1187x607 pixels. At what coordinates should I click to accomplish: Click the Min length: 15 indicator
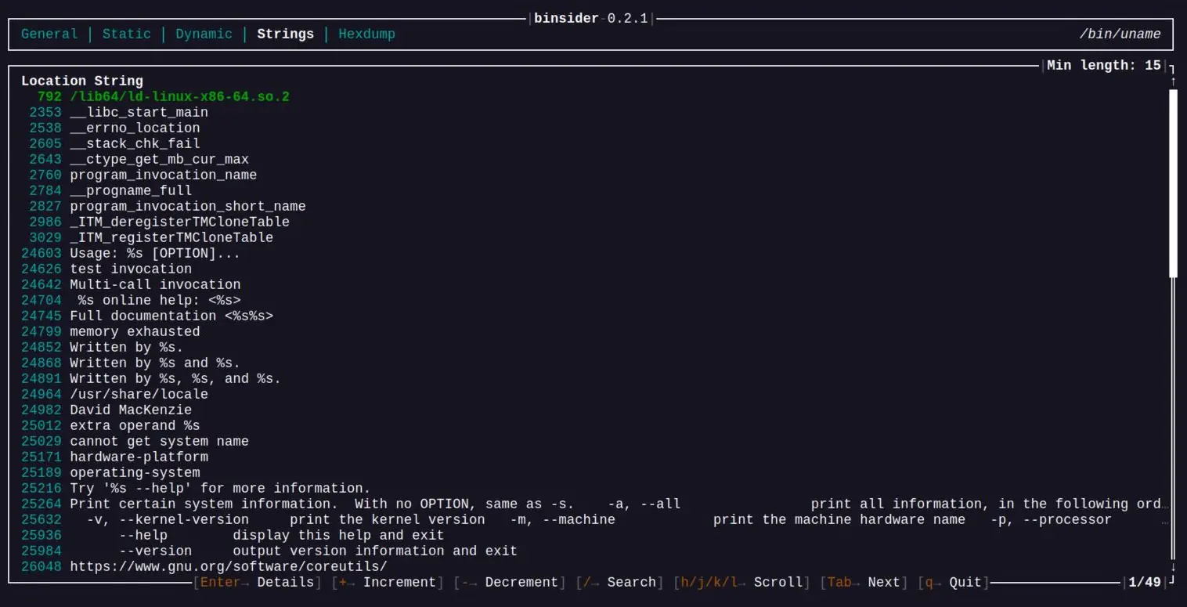1104,66
